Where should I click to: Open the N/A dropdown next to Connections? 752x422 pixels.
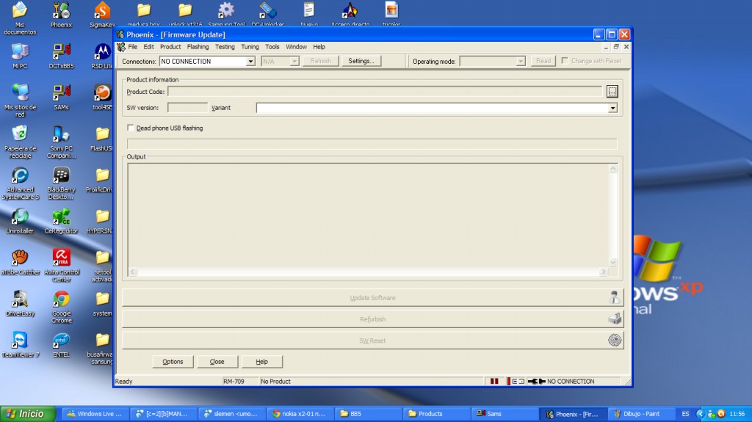tap(294, 62)
